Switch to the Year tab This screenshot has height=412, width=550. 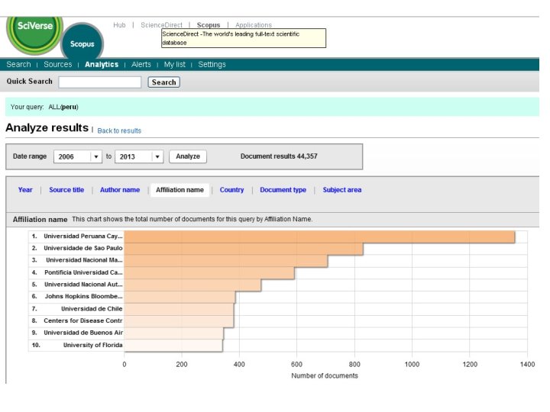(x=25, y=190)
